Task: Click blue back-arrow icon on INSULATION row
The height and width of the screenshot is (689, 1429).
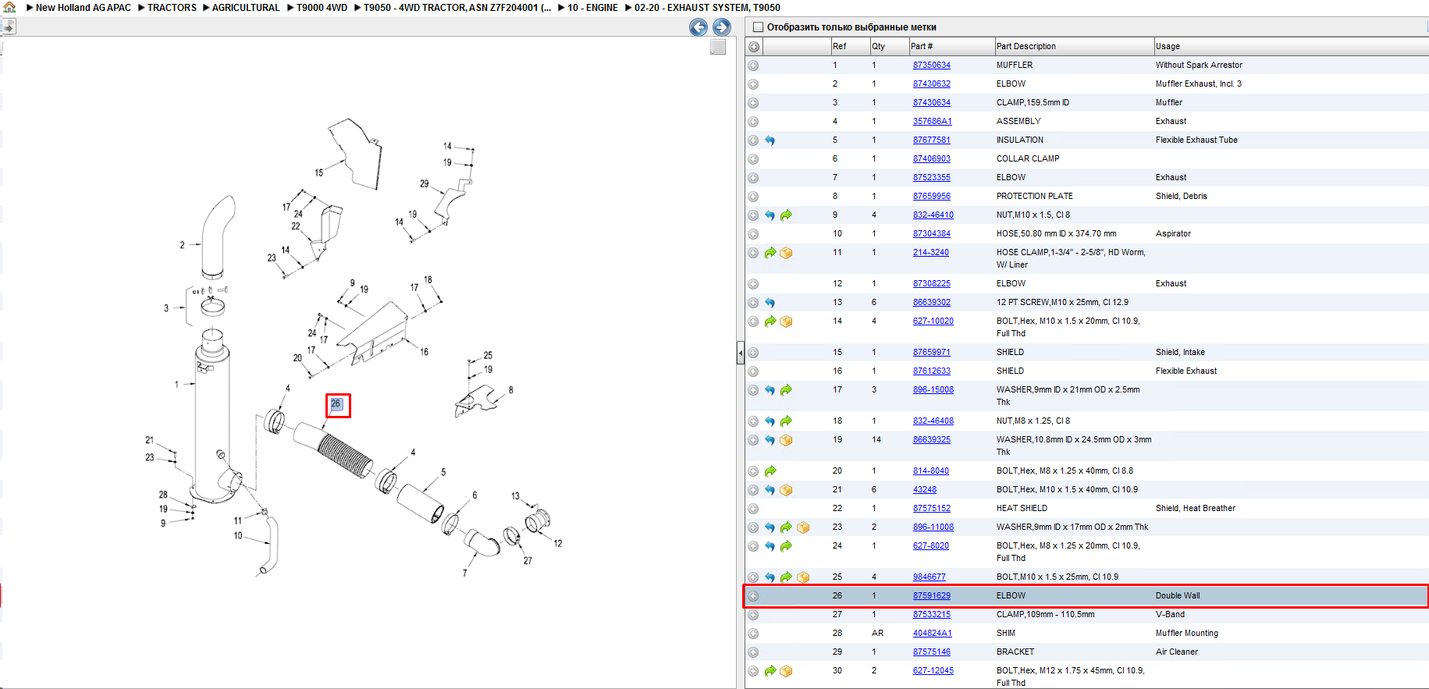Action: [770, 140]
